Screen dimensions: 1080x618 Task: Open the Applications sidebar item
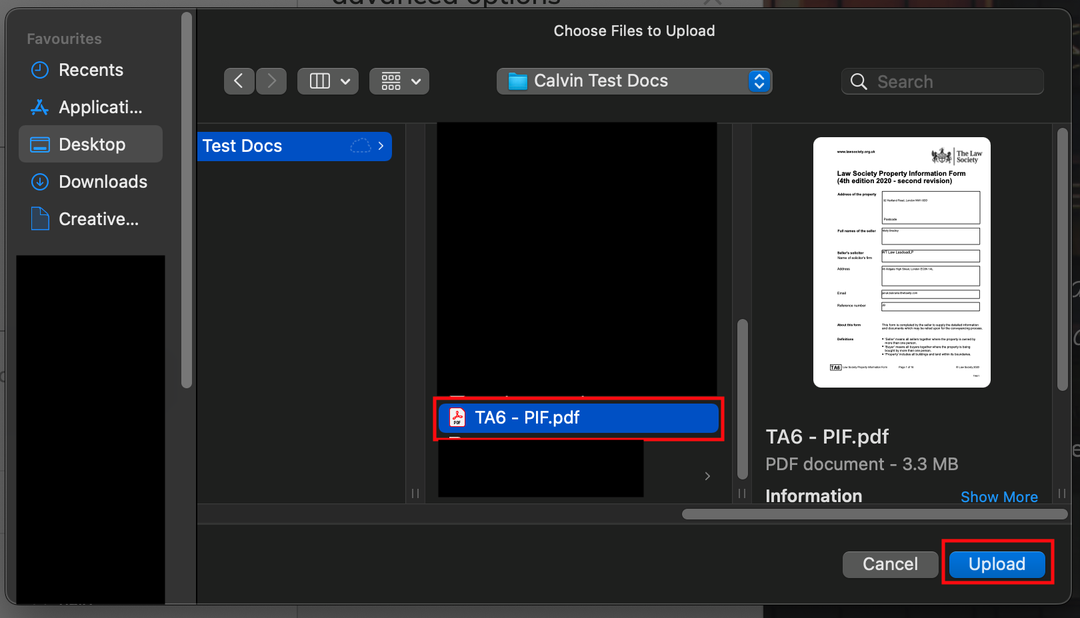click(x=40, y=107)
